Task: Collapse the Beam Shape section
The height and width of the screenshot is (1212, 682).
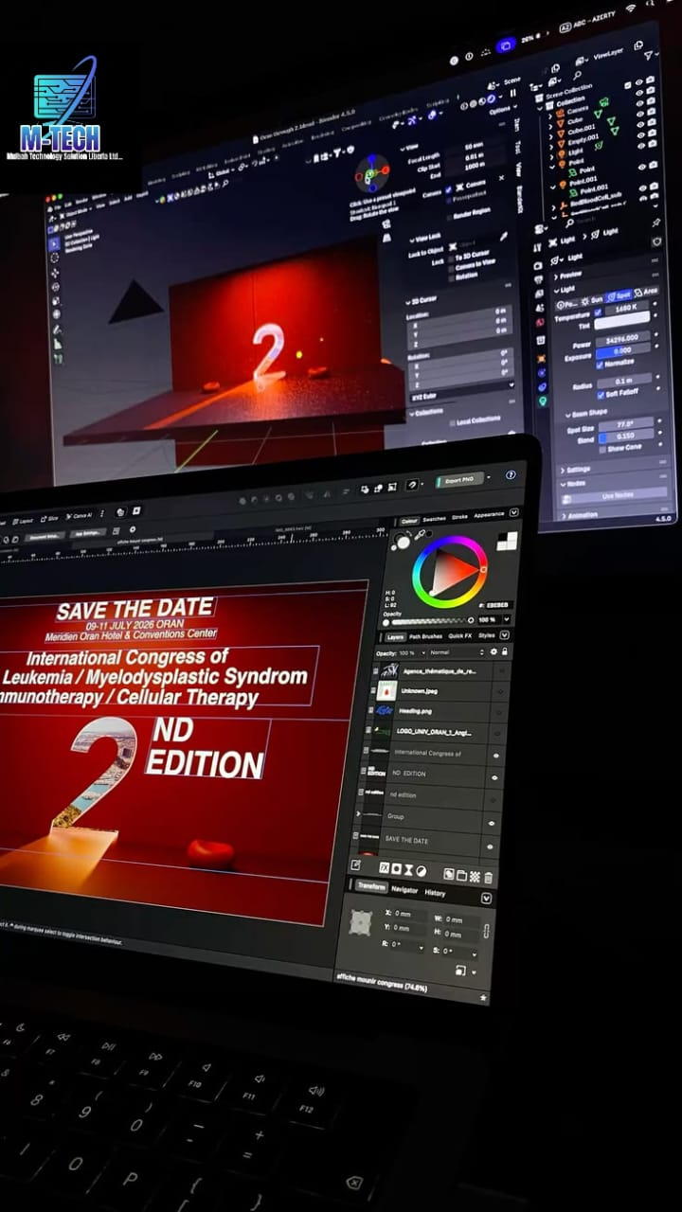Action: pyautogui.click(x=586, y=414)
